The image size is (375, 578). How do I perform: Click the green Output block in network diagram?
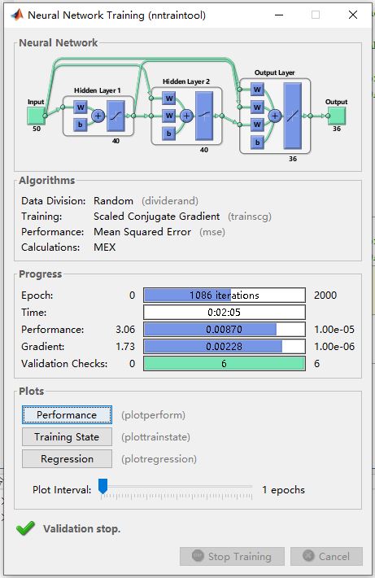[x=337, y=116]
